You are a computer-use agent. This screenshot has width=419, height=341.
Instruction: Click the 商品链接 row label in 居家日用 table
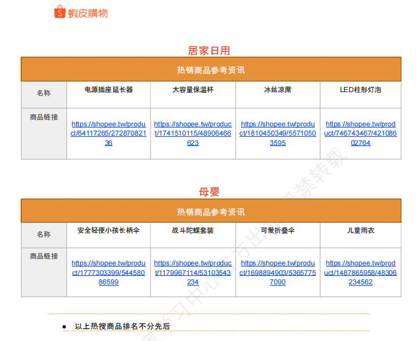(44, 117)
